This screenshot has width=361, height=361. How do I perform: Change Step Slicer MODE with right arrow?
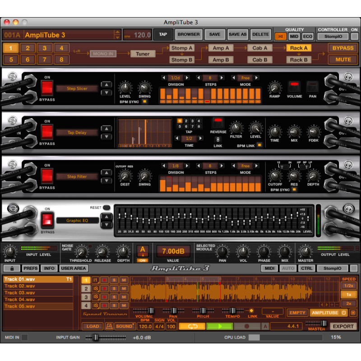(x=256, y=78)
